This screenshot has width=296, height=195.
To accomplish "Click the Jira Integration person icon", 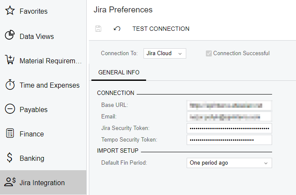I will click(x=10, y=182).
